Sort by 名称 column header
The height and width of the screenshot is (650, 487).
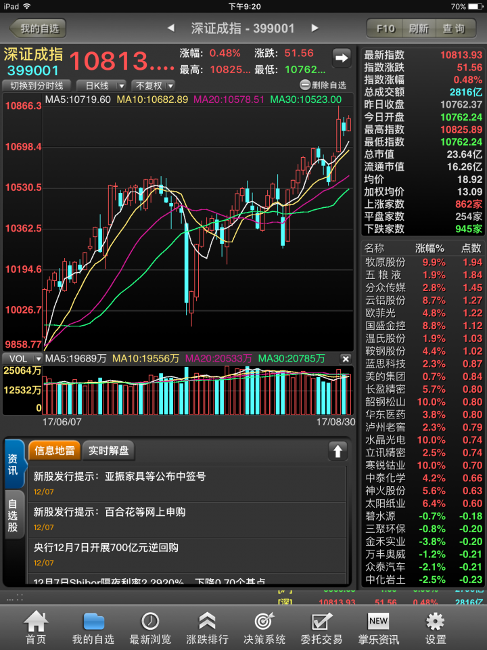[x=374, y=248]
